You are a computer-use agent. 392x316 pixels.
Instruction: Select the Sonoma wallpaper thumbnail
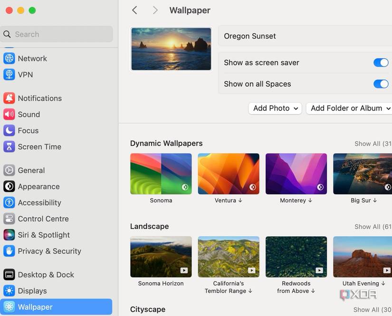coord(161,173)
